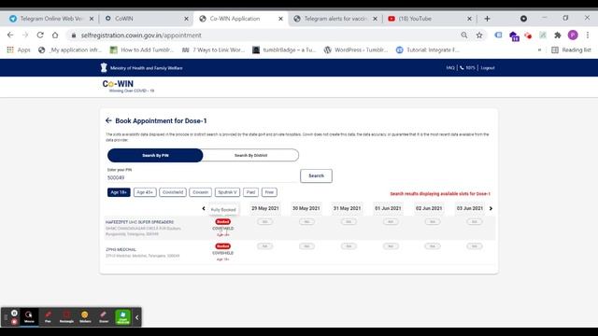Image resolution: width=598 pixels, height=336 pixels.
Task: Close the Co-WIN Application tab
Action: tap(280, 19)
